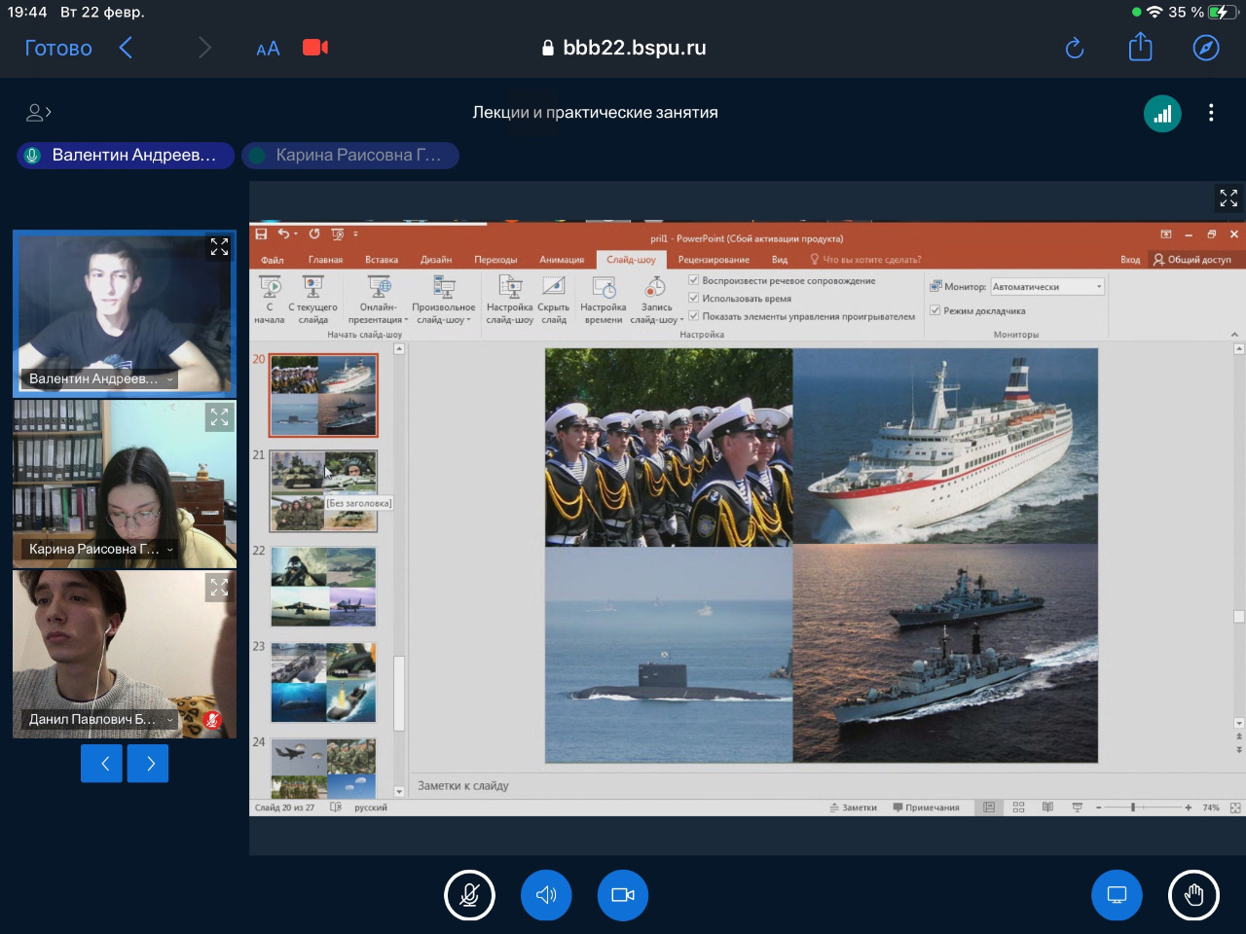The height and width of the screenshot is (934, 1246).
Task: Select the Карина Раисовна chat tab
Action: [x=350, y=156]
